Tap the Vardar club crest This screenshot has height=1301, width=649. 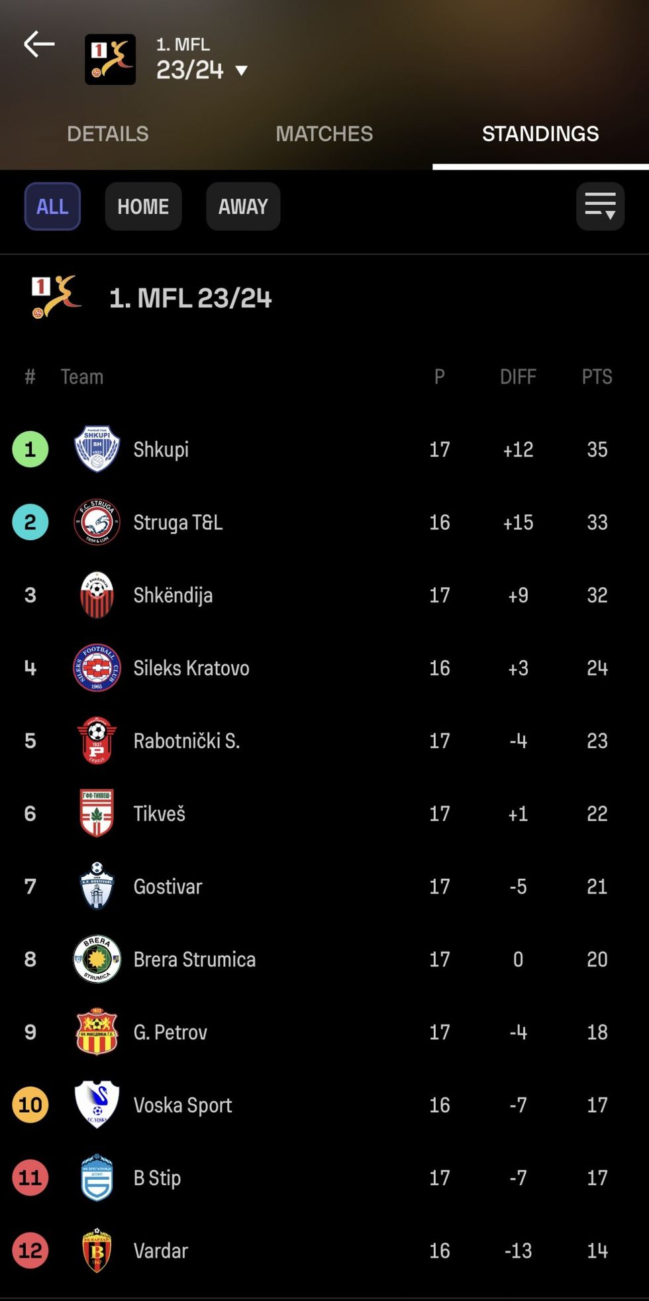click(97, 1251)
